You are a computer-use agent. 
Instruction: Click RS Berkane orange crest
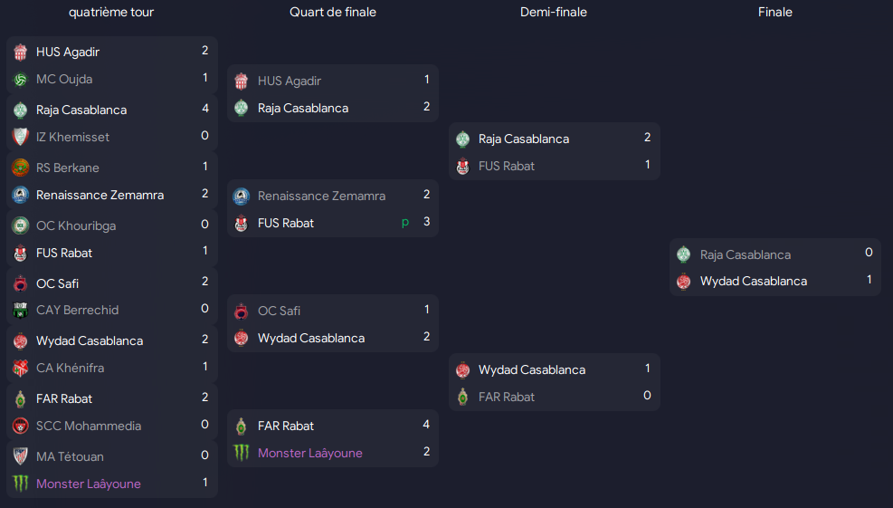click(x=21, y=168)
